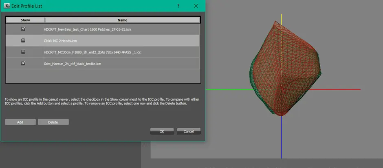
Task: Dismiss dialog with Cancel button
Action: pos(189,131)
